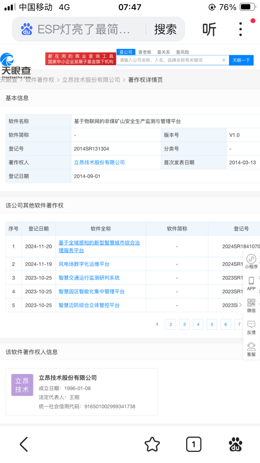Viewport: 260px width, 463px height.
Task: Open the 立昂技术股份有限公司 copyright owner link
Action: (x=99, y=162)
